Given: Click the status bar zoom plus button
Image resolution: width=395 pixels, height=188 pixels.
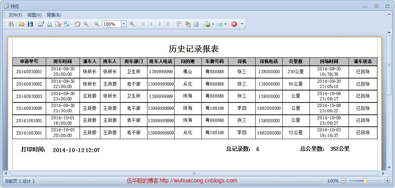Looking at the screenshot, I should tap(388, 181).
